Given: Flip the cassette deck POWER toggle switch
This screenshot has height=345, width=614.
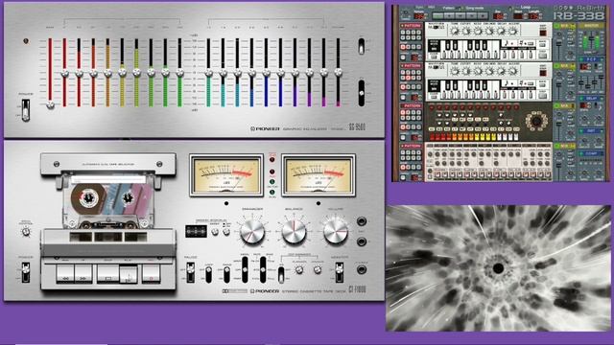Looking at the screenshot, I should click(26, 272).
